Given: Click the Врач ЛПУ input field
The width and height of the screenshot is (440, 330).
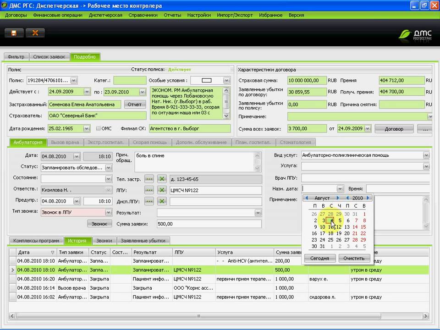Looking at the screenshot, I should [x=365, y=178].
